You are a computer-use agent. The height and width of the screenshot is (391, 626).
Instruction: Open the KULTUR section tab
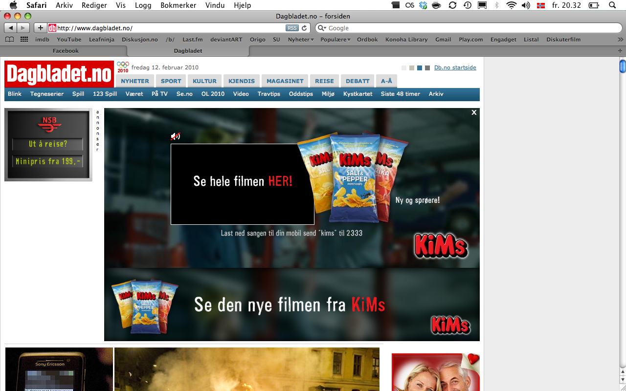(204, 81)
